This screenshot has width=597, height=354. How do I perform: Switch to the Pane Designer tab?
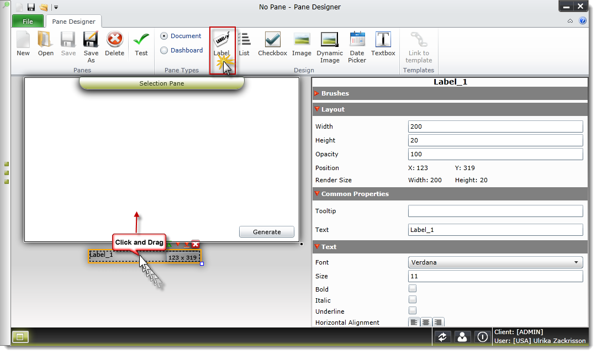click(x=73, y=21)
